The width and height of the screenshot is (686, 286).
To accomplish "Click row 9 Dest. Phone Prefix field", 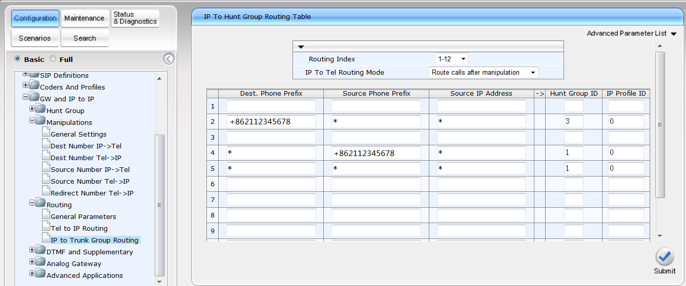I will [271, 230].
